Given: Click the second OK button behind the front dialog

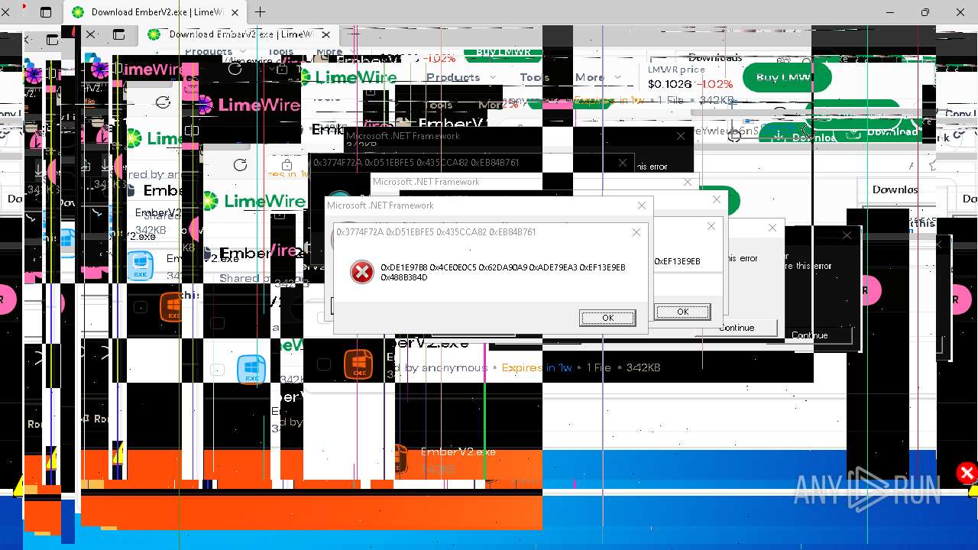Looking at the screenshot, I should pos(682,312).
